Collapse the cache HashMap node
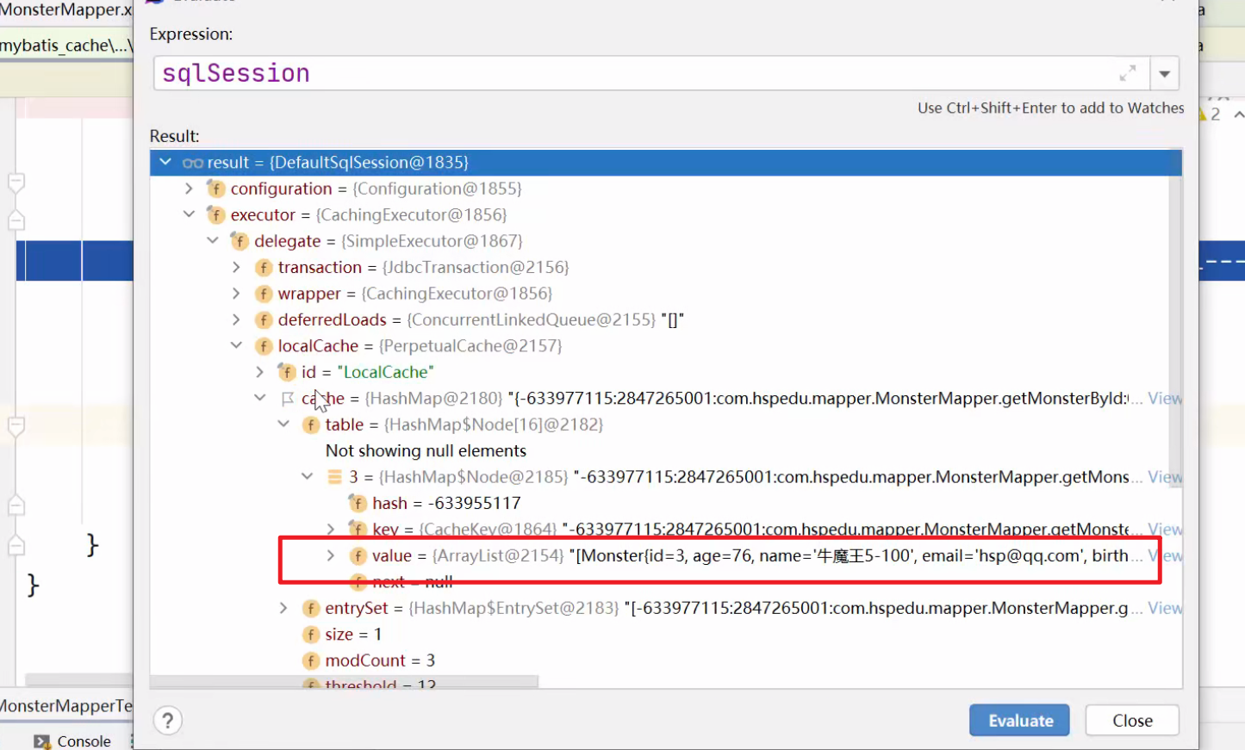The height and width of the screenshot is (750, 1245). (x=259, y=399)
